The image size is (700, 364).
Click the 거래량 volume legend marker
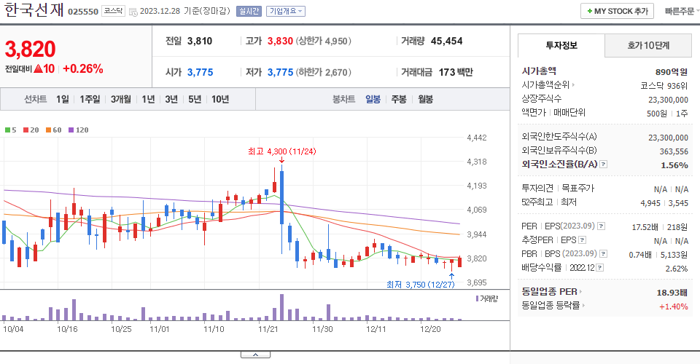(x=477, y=298)
